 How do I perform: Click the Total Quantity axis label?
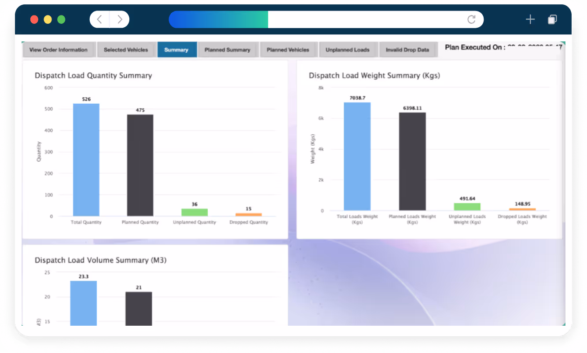86,222
